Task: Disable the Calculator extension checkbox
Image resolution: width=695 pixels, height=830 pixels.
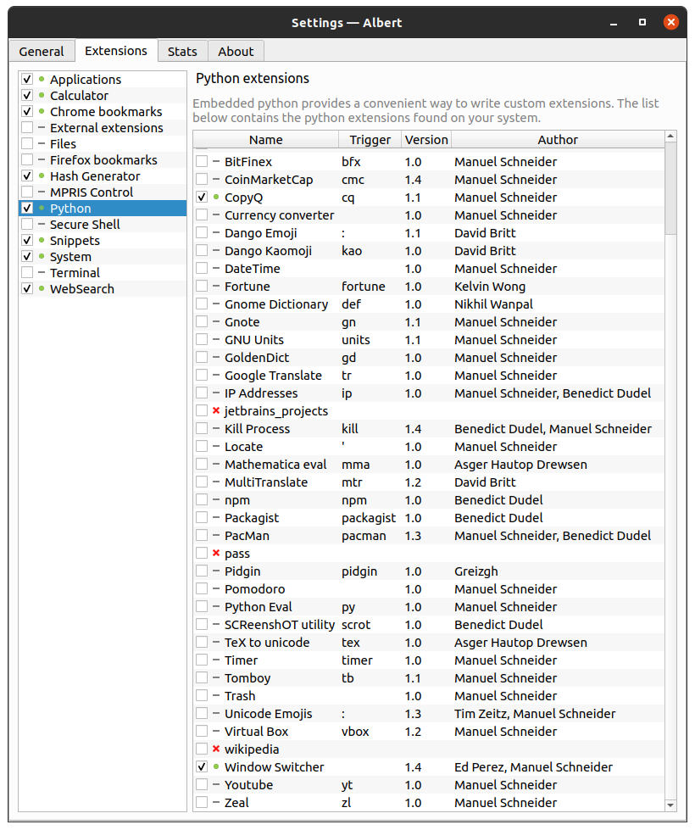Action: click(x=27, y=95)
